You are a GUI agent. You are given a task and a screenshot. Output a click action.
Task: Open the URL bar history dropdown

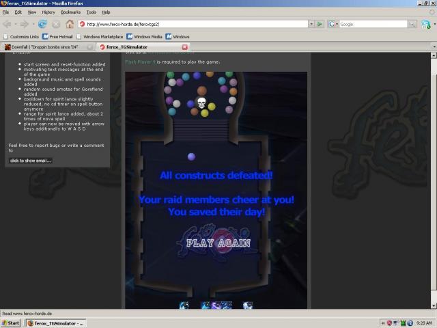(311, 25)
